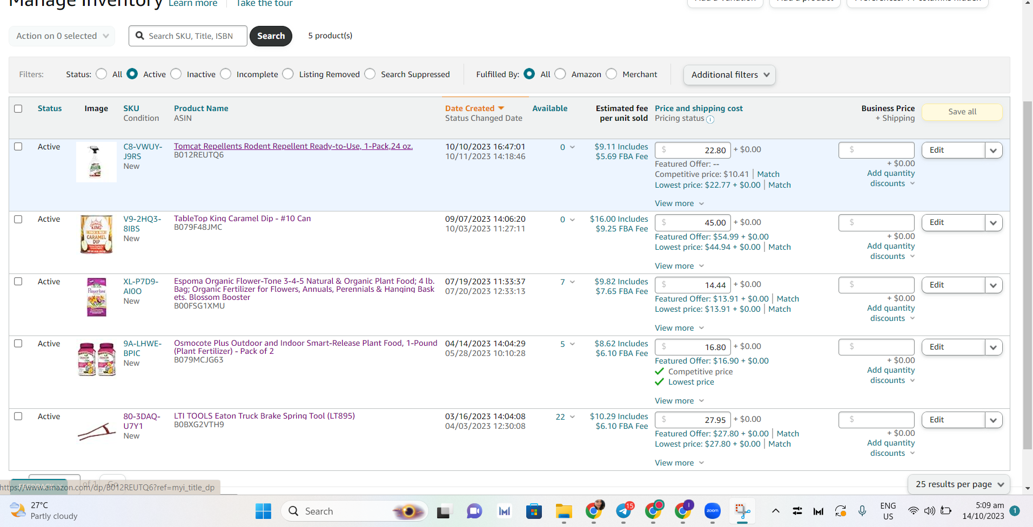Open the Learn more link
The image size is (1033, 527).
point(193,4)
